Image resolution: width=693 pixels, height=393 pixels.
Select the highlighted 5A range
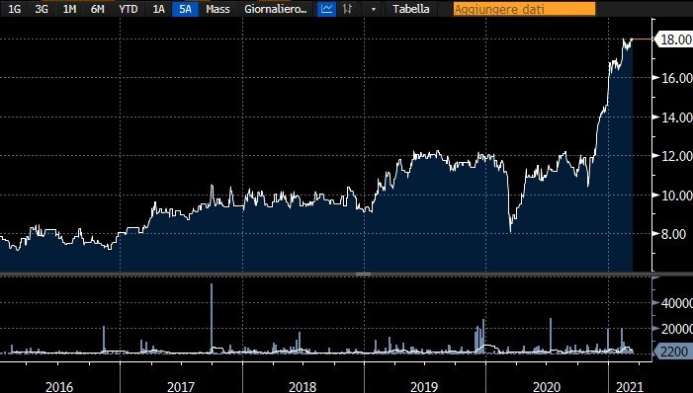[185, 9]
